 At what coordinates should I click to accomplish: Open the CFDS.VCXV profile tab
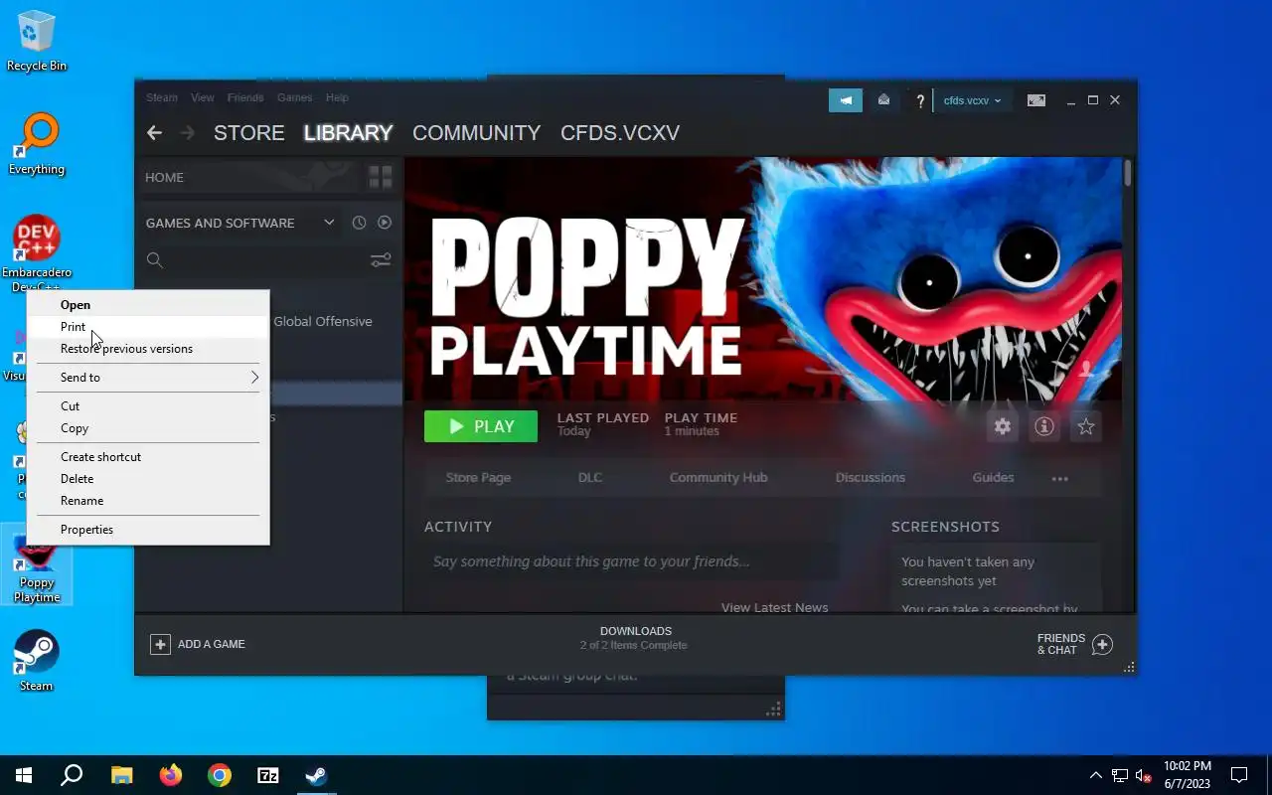pos(620,132)
